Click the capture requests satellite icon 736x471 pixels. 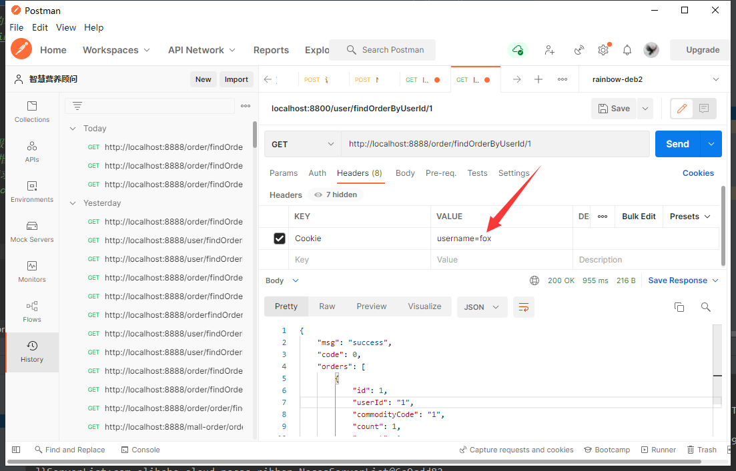[579, 50]
